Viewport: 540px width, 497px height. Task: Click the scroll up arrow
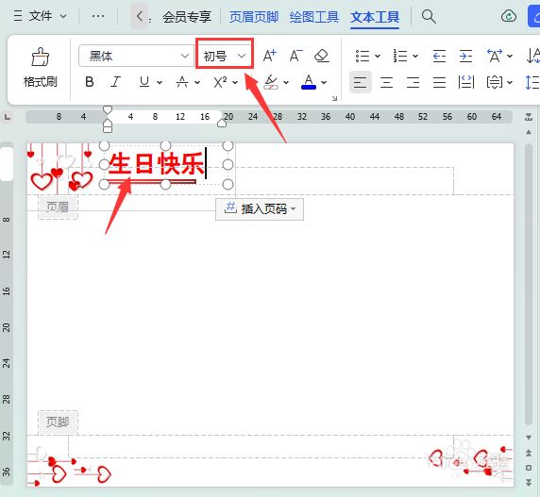529,132
